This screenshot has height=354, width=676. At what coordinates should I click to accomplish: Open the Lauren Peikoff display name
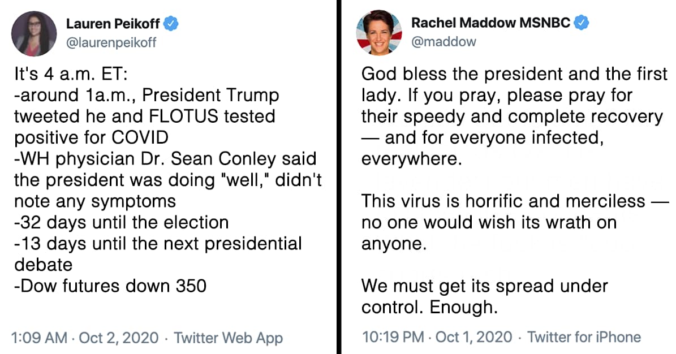click(113, 24)
